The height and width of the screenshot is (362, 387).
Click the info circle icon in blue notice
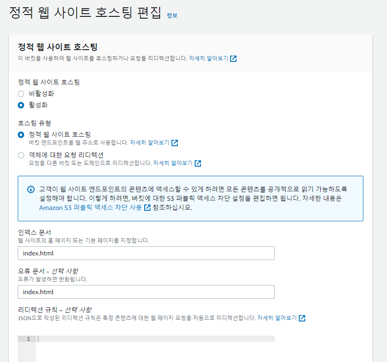pyautogui.click(x=31, y=189)
